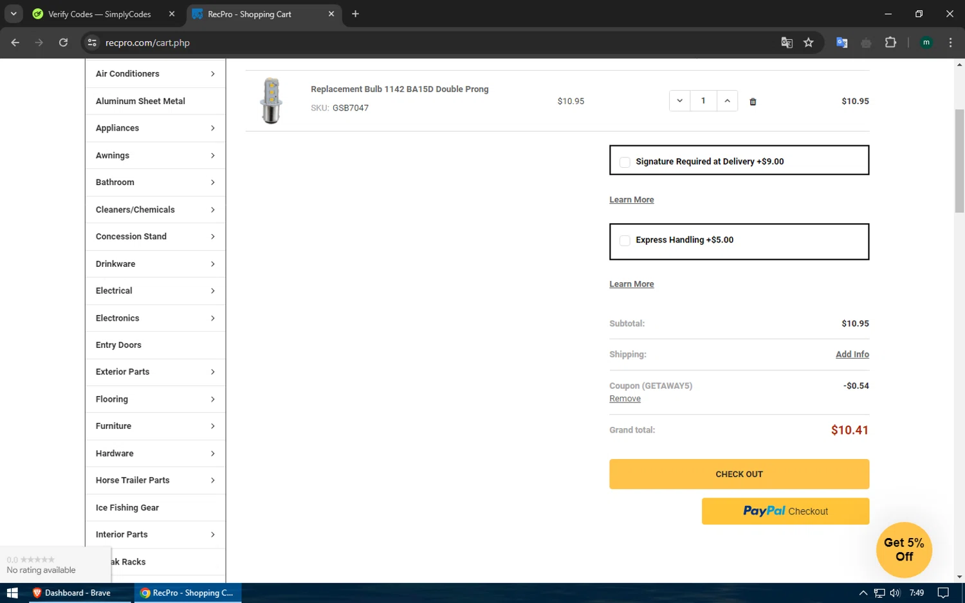Open the Windows Start menu
This screenshot has width=965, height=603.
pyautogui.click(x=12, y=593)
